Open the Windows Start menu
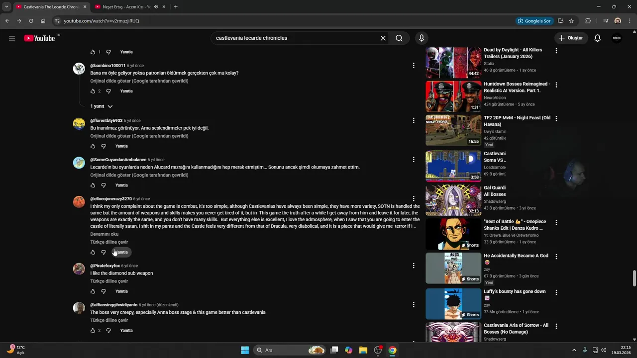Image resolution: width=637 pixels, height=358 pixels. [x=245, y=350]
